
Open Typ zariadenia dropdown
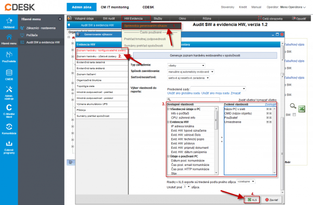(x=186, y=66)
